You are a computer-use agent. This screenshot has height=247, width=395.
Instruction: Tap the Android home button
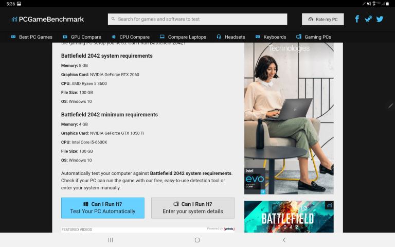(197, 240)
